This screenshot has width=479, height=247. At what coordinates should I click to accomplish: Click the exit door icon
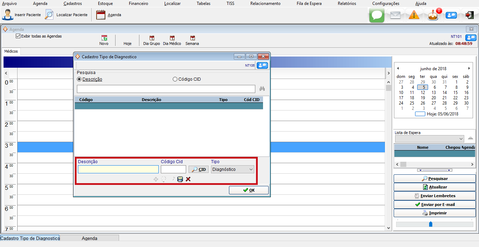(x=470, y=15)
